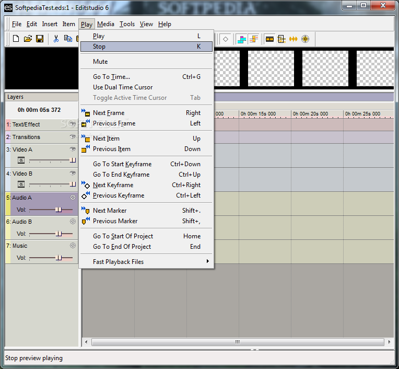The image size is (399, 369).
Task: Click the diamond keyframe toolbar icon
Action: coord(226,39)
